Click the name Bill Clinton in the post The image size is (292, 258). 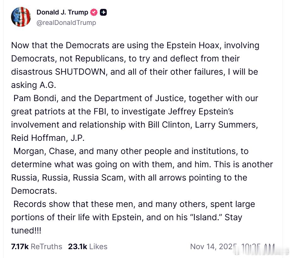169,125
